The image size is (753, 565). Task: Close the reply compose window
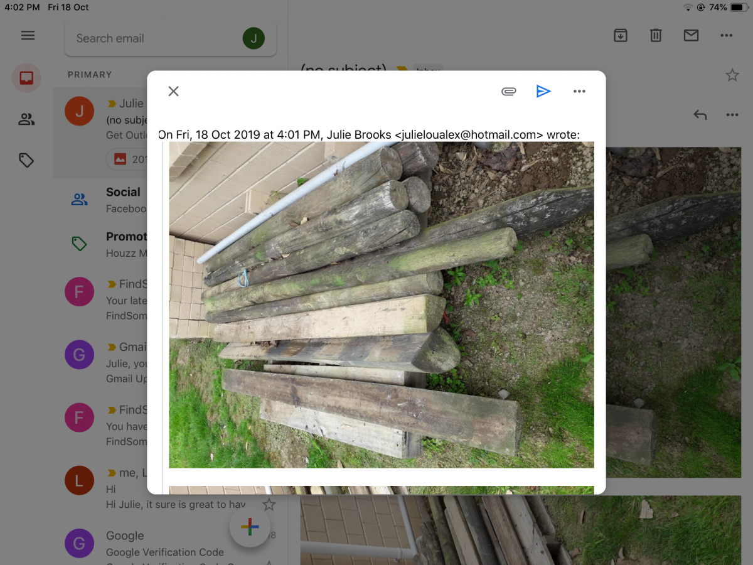174,92
